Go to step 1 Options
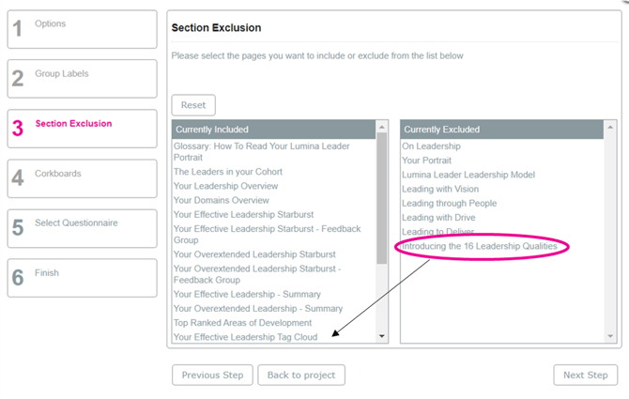The width and height of the screenshot is (629, 399). pyautogui.click(x=82, y=29)
